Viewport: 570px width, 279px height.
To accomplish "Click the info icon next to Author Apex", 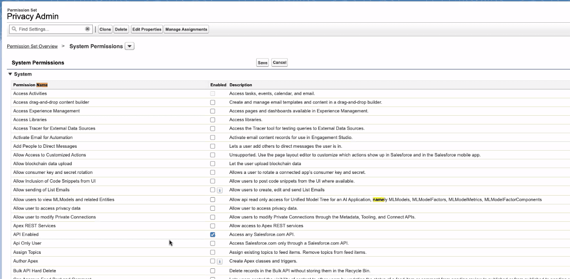I will 219,261.
